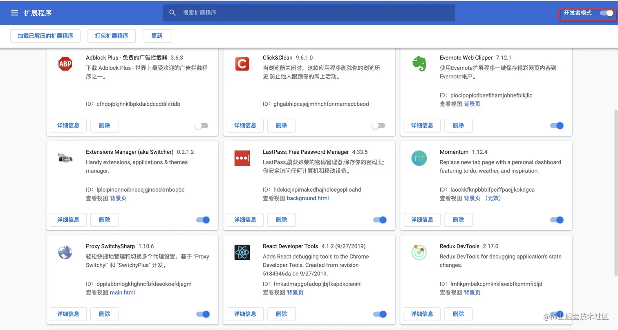Click the Adblock Plus ABP icon
Image resolution: width=618 pixels, height=330 pixels.
[x=65, y=64]
